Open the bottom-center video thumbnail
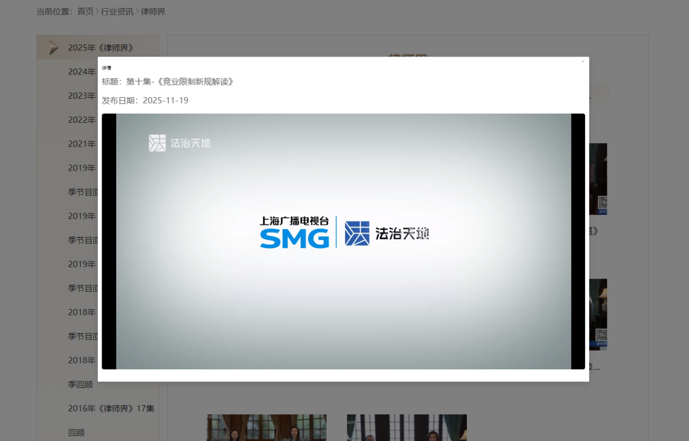Image resolution: width=689 pixels, height=441 pixels. tap(406, 428)
